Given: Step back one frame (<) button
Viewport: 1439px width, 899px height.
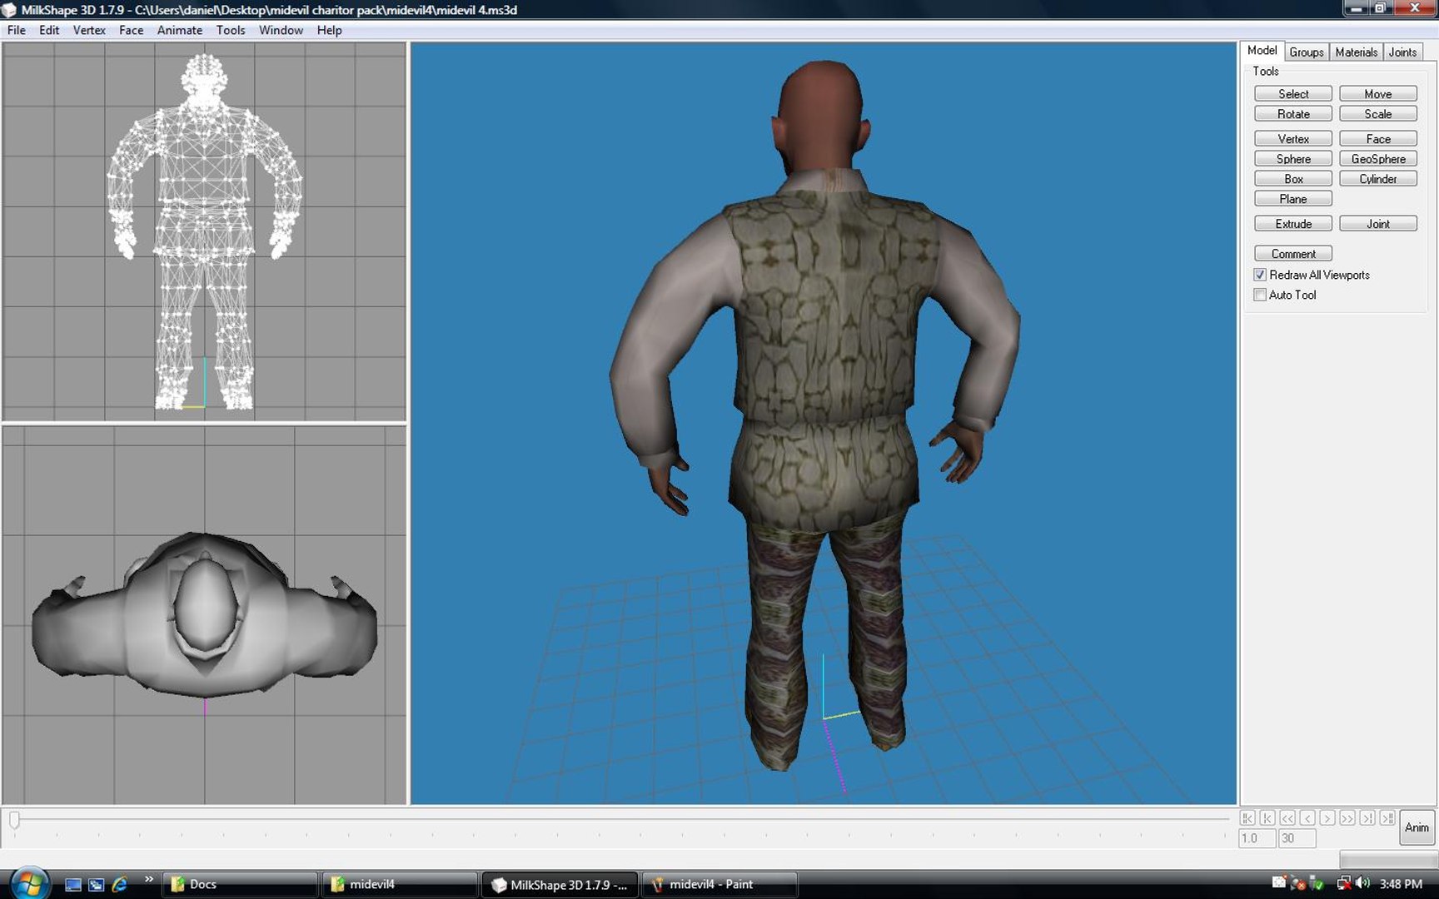Looking at the screenshot, I should pos(1307,818).
